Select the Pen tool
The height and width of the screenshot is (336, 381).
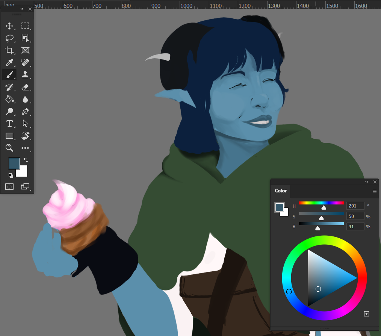(25, 112)
